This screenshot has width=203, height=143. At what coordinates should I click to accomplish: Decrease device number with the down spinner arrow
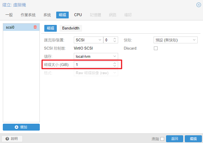coord(115,41)
